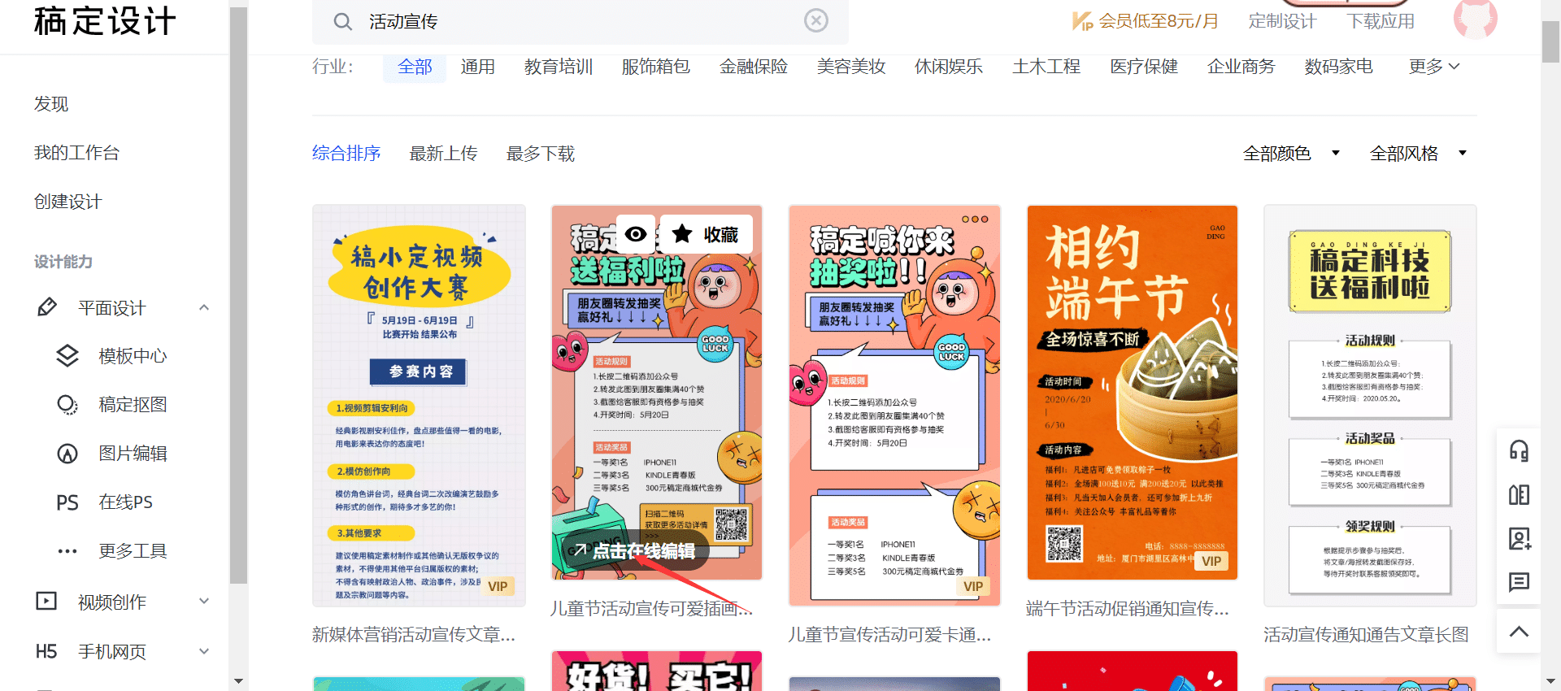This screenshot has height=691, width=1561.
Task: Sort by 综合排序
Action: [346, 153]
